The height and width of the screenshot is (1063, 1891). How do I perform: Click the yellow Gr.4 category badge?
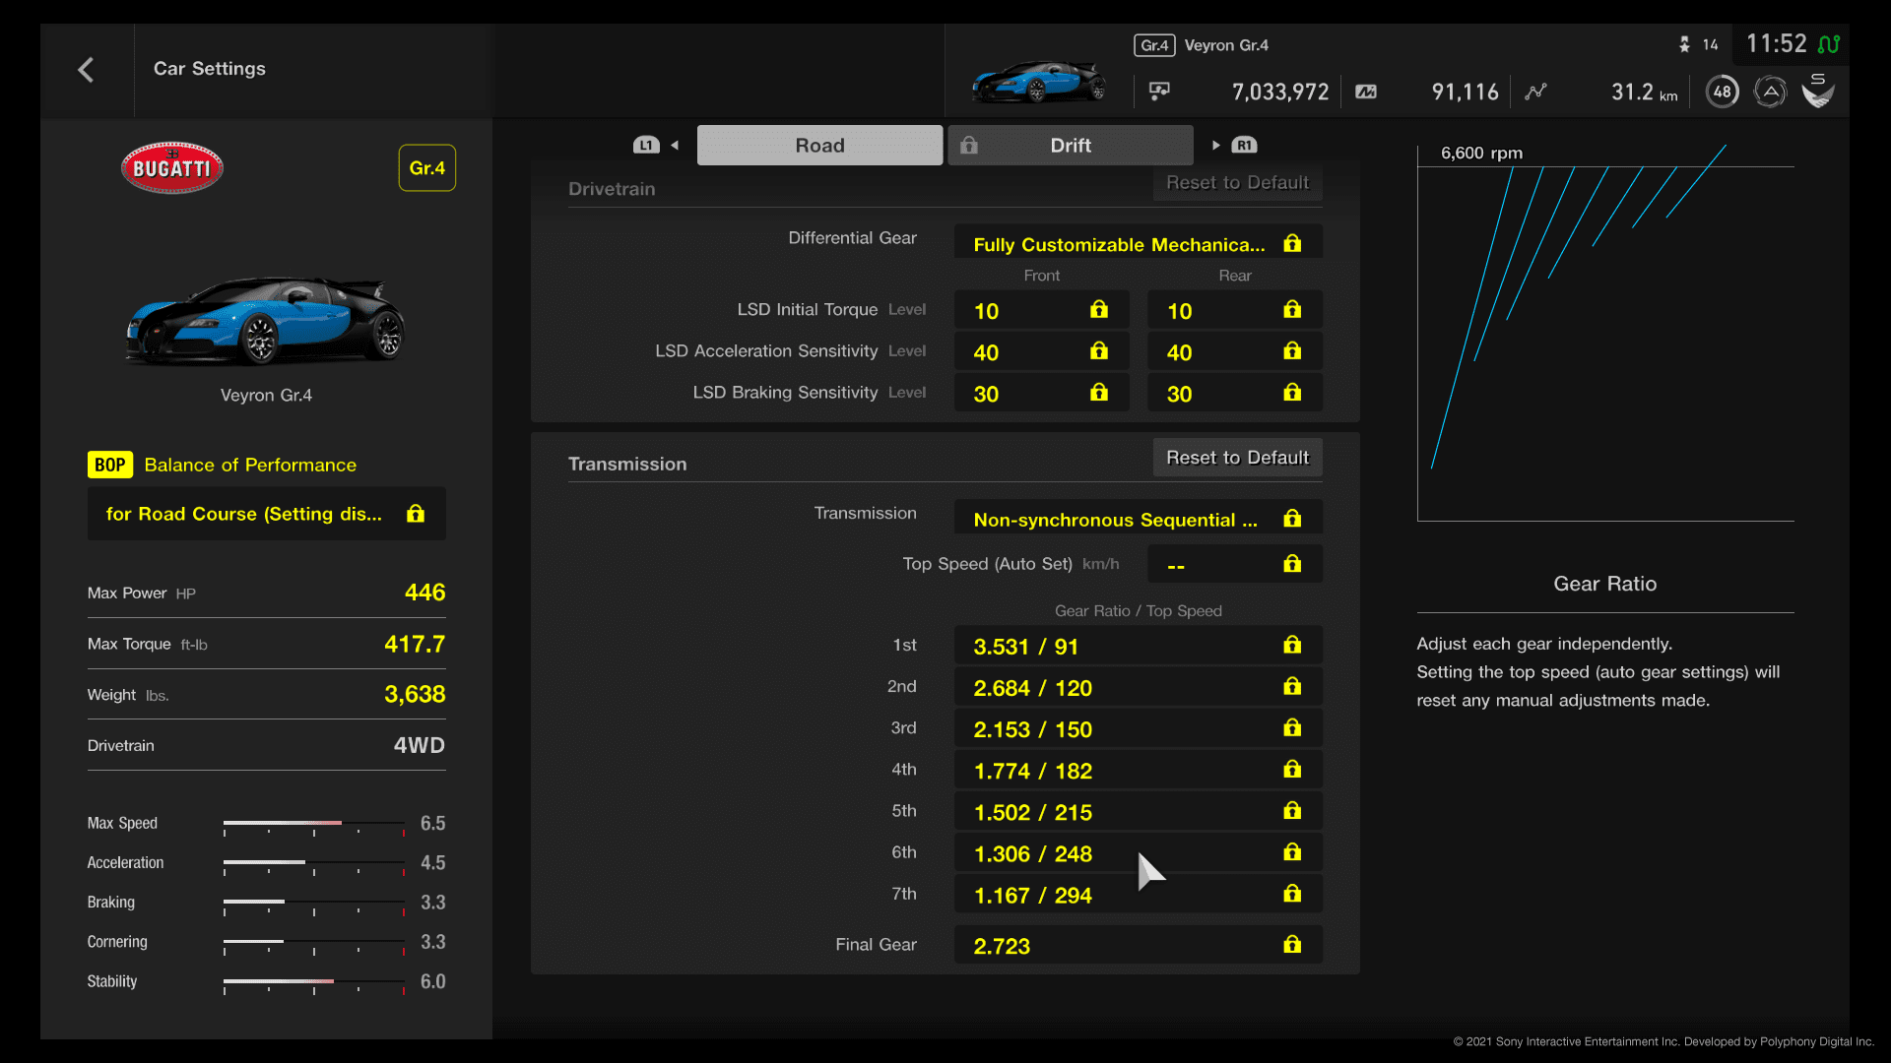pos(426,168)
